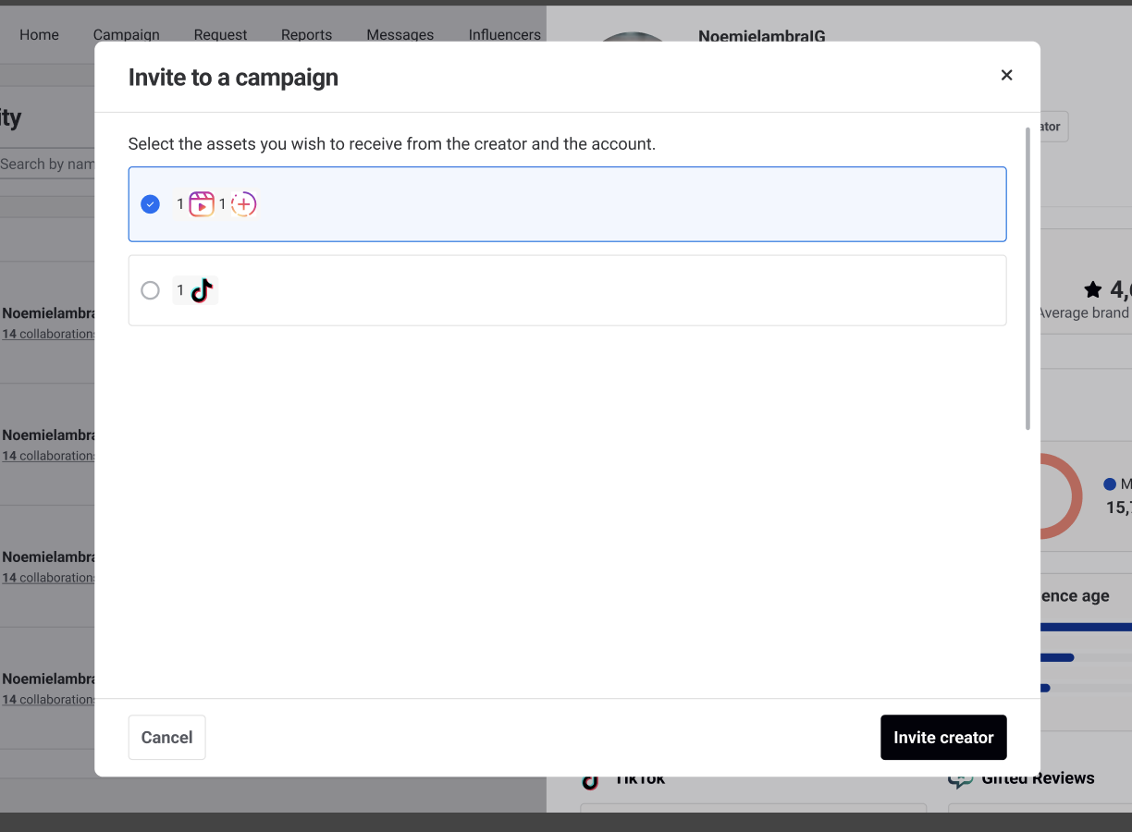Click the Instagram Reels icon
1132x832 pixels.
click(201, 204)
